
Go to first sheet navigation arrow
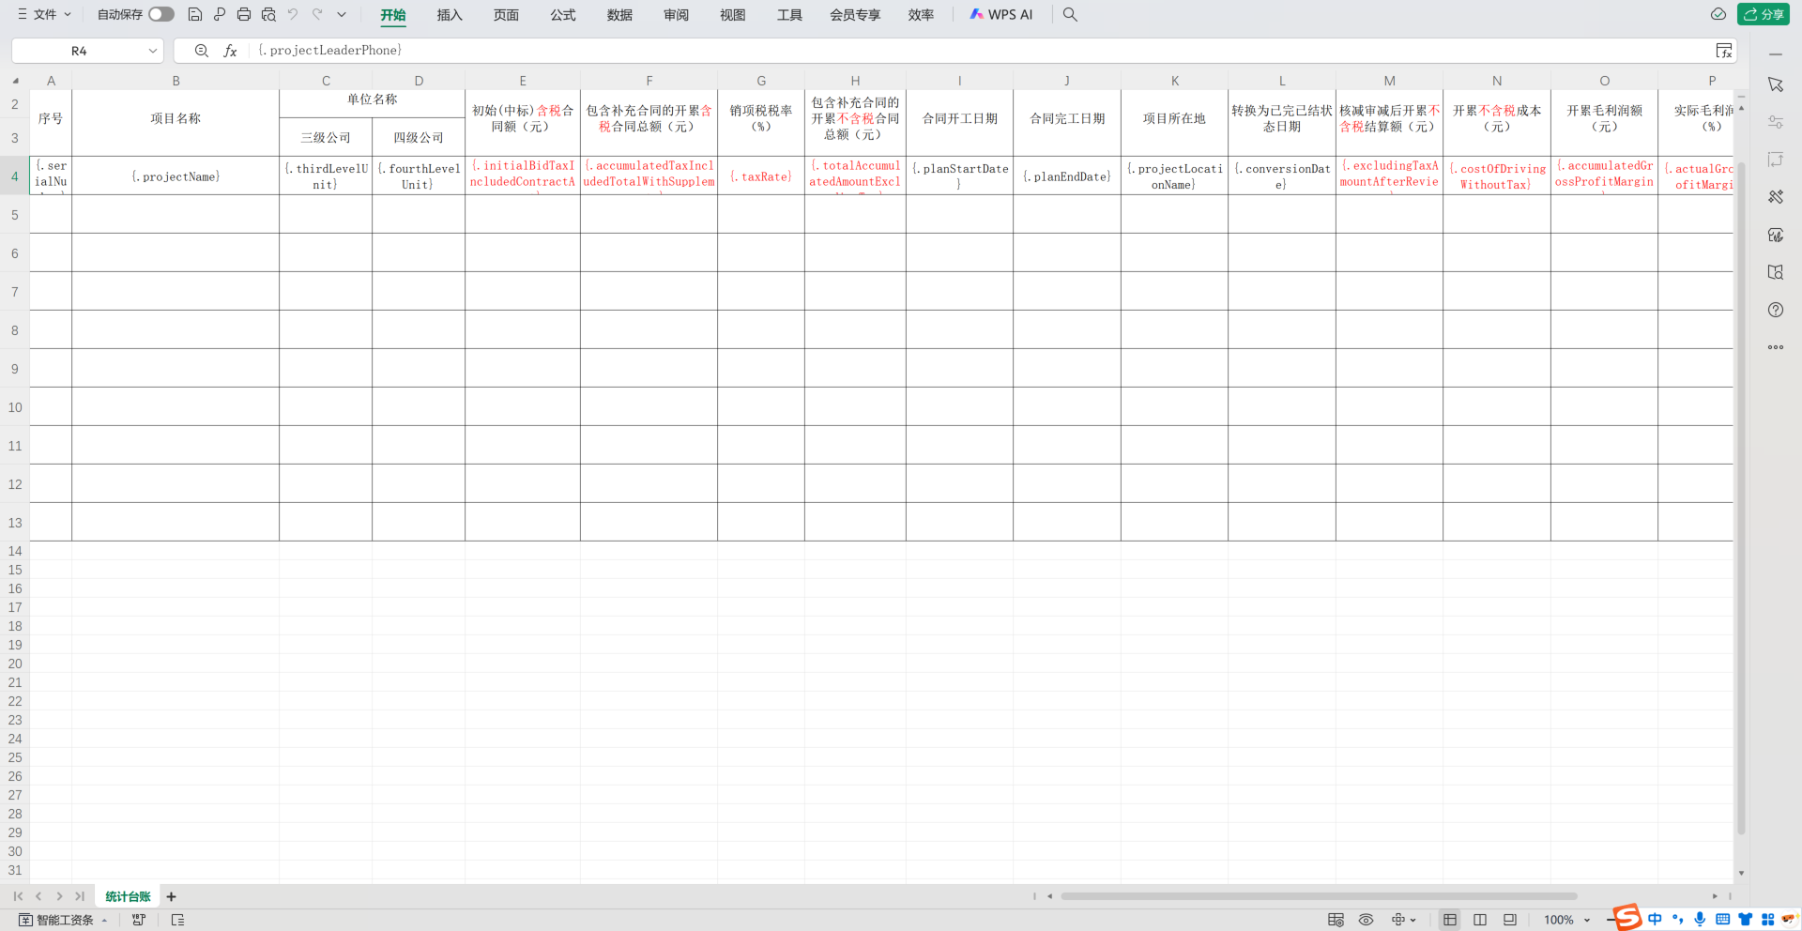18,896
